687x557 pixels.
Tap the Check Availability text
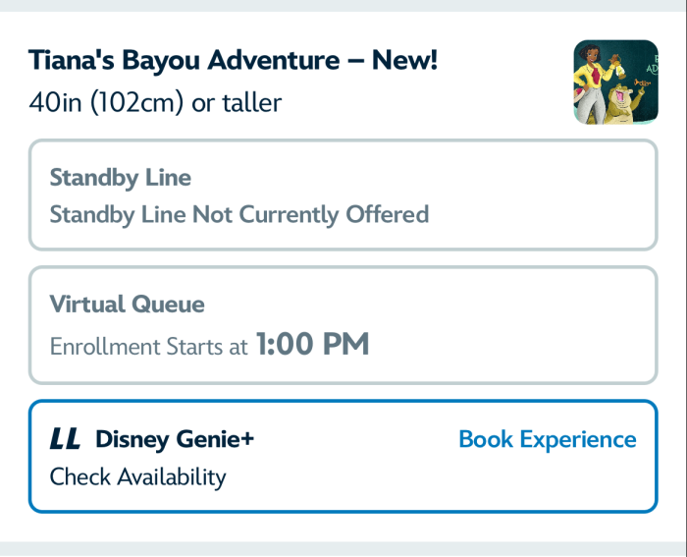point(137,476)
